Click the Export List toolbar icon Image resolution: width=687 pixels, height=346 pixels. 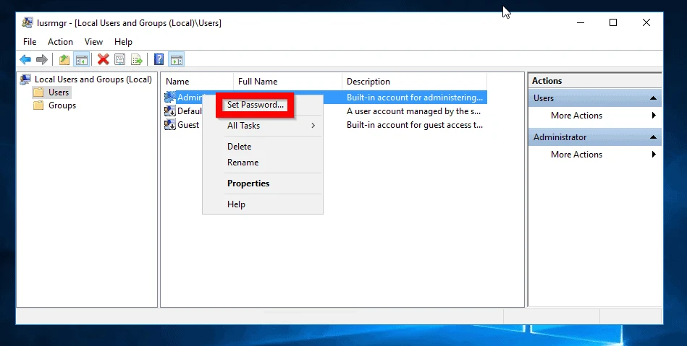(x=136, y=59)
